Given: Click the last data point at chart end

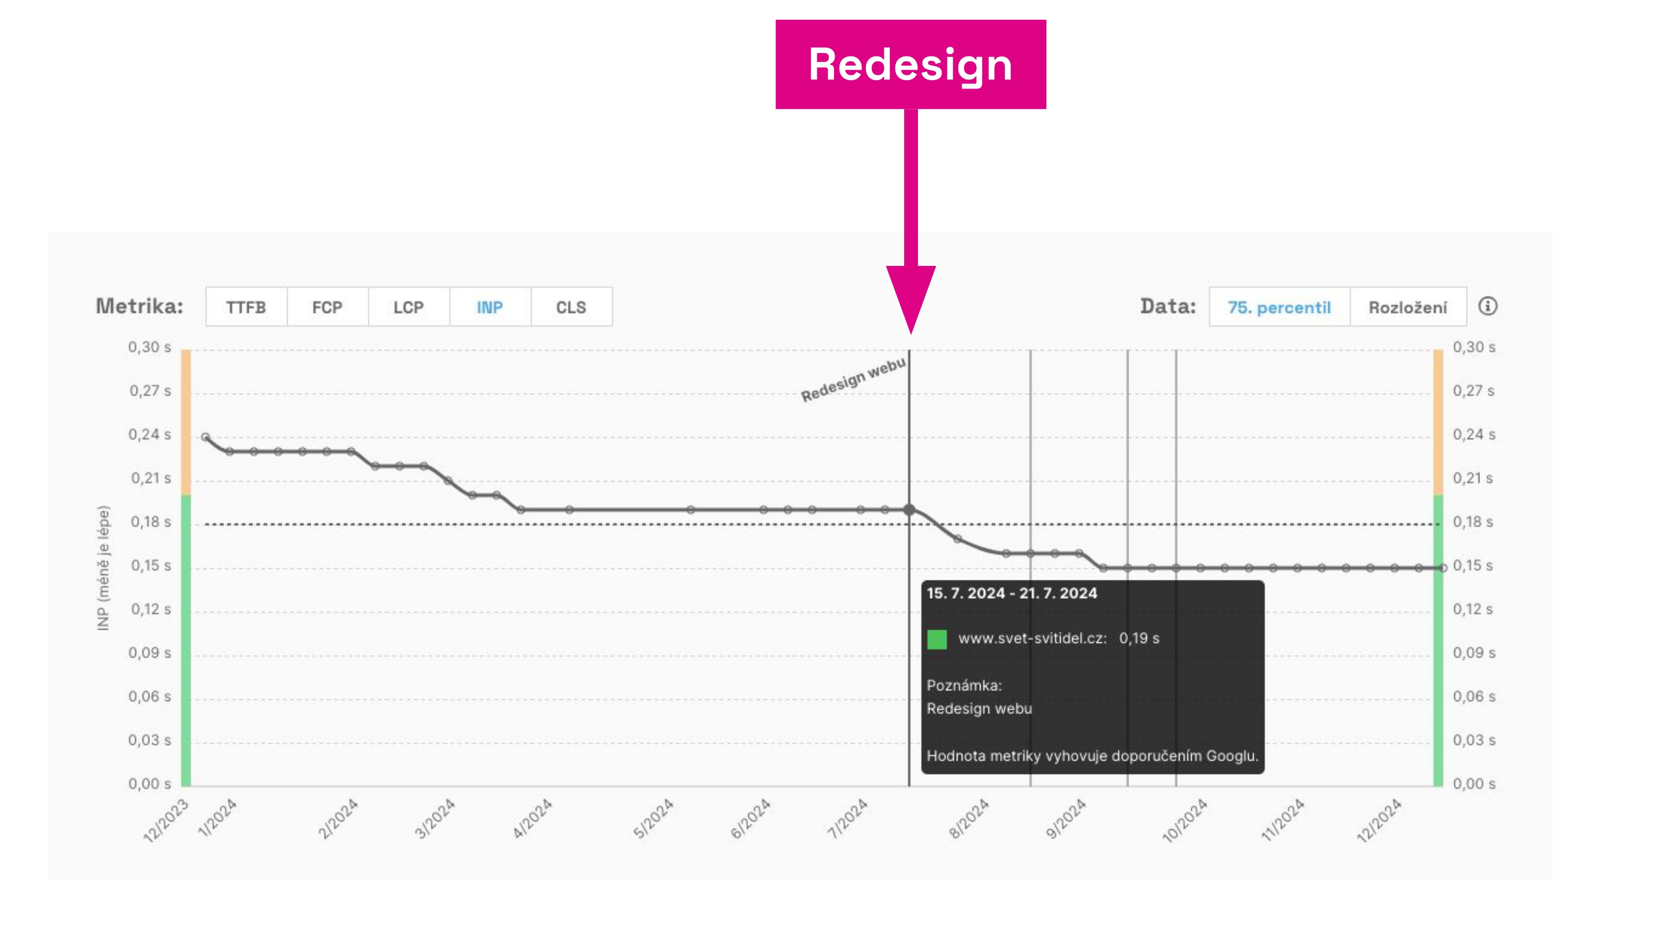Looking at the screenshot, I should 1443,568.
